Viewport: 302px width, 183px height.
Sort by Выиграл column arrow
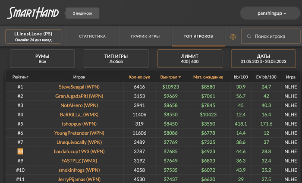coord(180,77)
